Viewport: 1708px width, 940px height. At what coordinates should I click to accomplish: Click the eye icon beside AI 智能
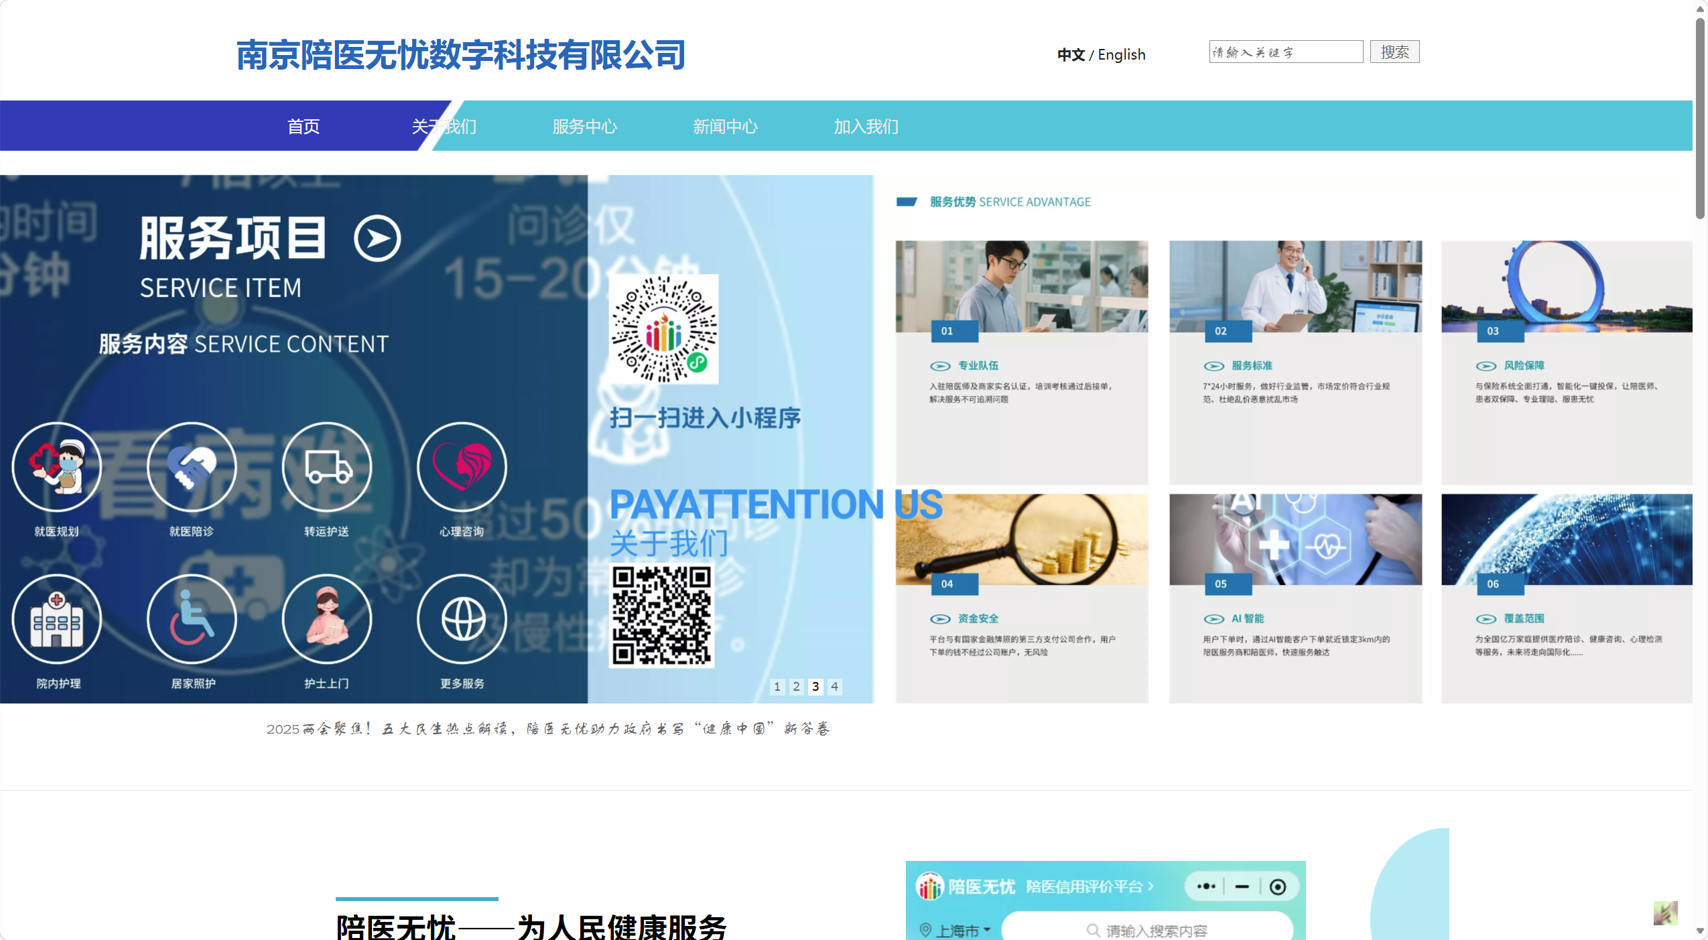click(x=1213, y=619)
